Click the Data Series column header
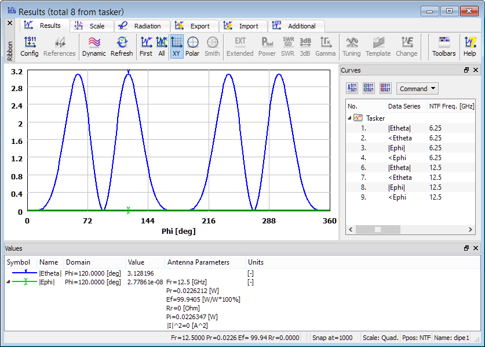The width and height of the screenshot is (485, 347). coord(404,106)
